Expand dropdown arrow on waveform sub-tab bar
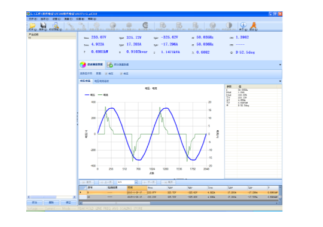Image resolution: width=323 pixels, height=227 pixels. [x=280, y=81]
